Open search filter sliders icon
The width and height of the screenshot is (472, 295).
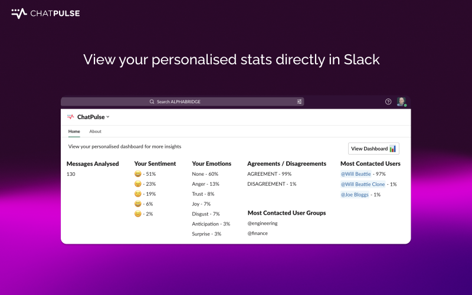click(x=299, y=101)
